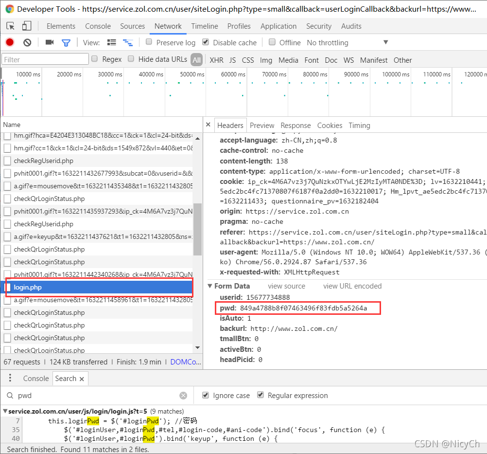This screenshot has height=454, width=487.
Task: View the Timing tab of the request
Action: 359,126
